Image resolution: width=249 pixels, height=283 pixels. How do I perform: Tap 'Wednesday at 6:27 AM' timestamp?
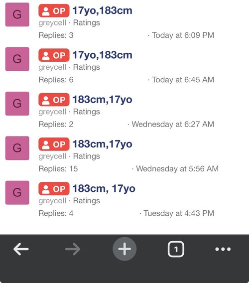tap(173, 124)
